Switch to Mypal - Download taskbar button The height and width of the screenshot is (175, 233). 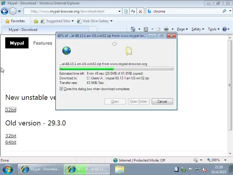40,169
